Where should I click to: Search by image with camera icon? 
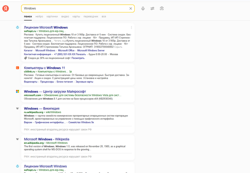[x=162, y=9]
